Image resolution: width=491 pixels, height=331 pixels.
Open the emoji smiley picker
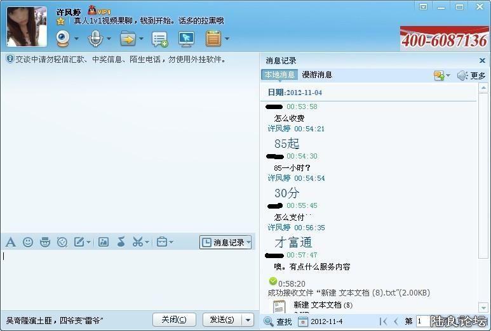point(28,242)
